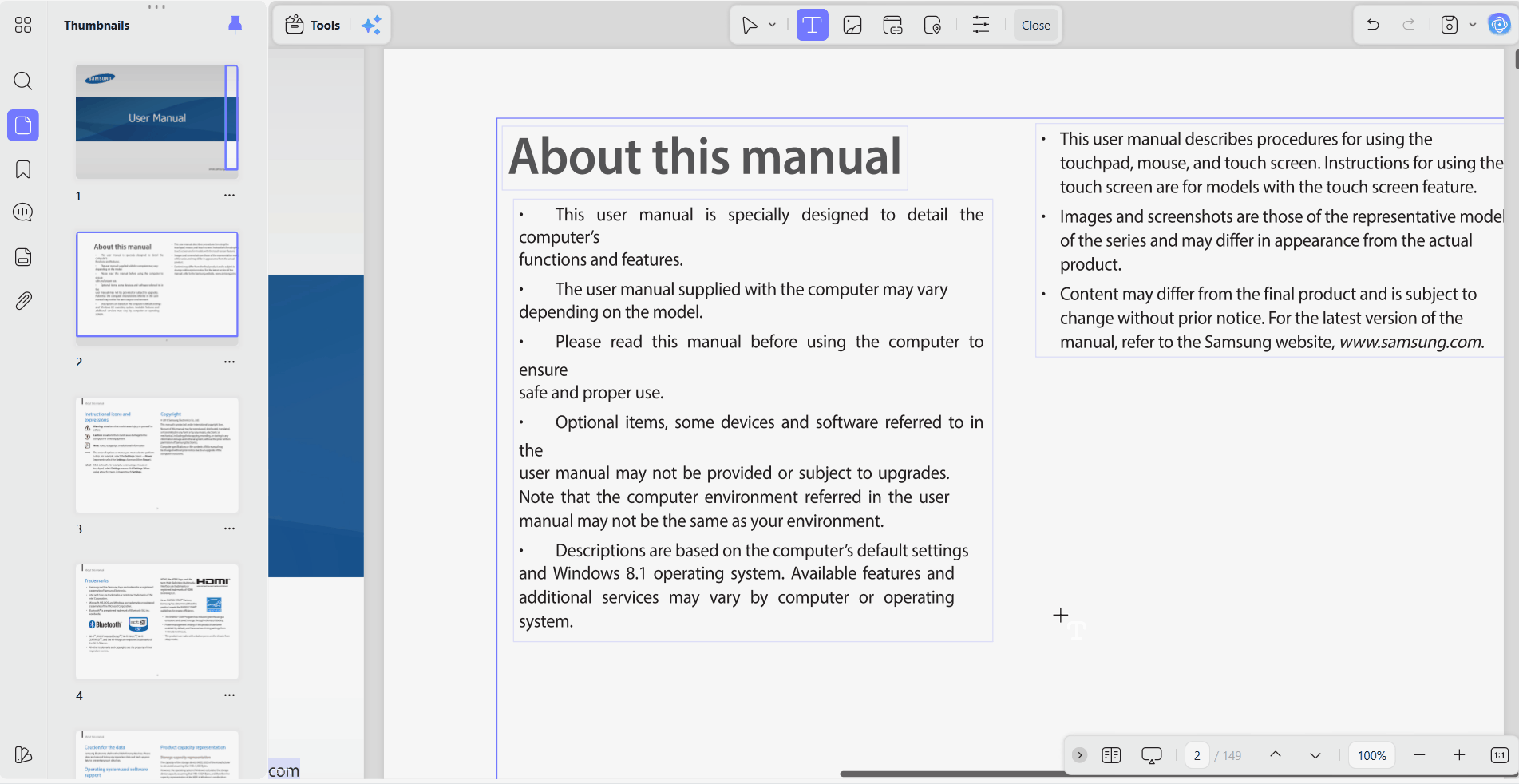Open the home grid icon in sidebar
This screenshot has height=784, width=1519.
coord(23,25)
